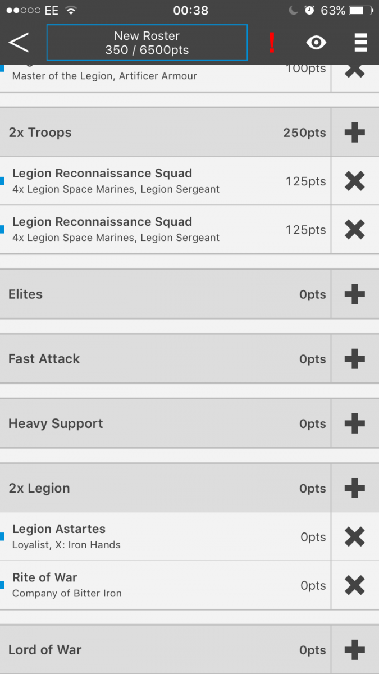
Task: Add a unit to Fast Attack
Action: (x=354, y=358)
